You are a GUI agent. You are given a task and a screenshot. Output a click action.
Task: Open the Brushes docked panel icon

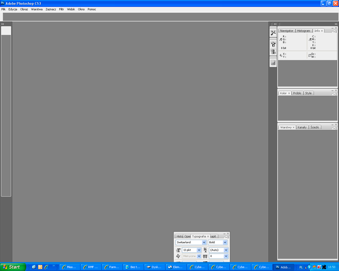point(273,43)
